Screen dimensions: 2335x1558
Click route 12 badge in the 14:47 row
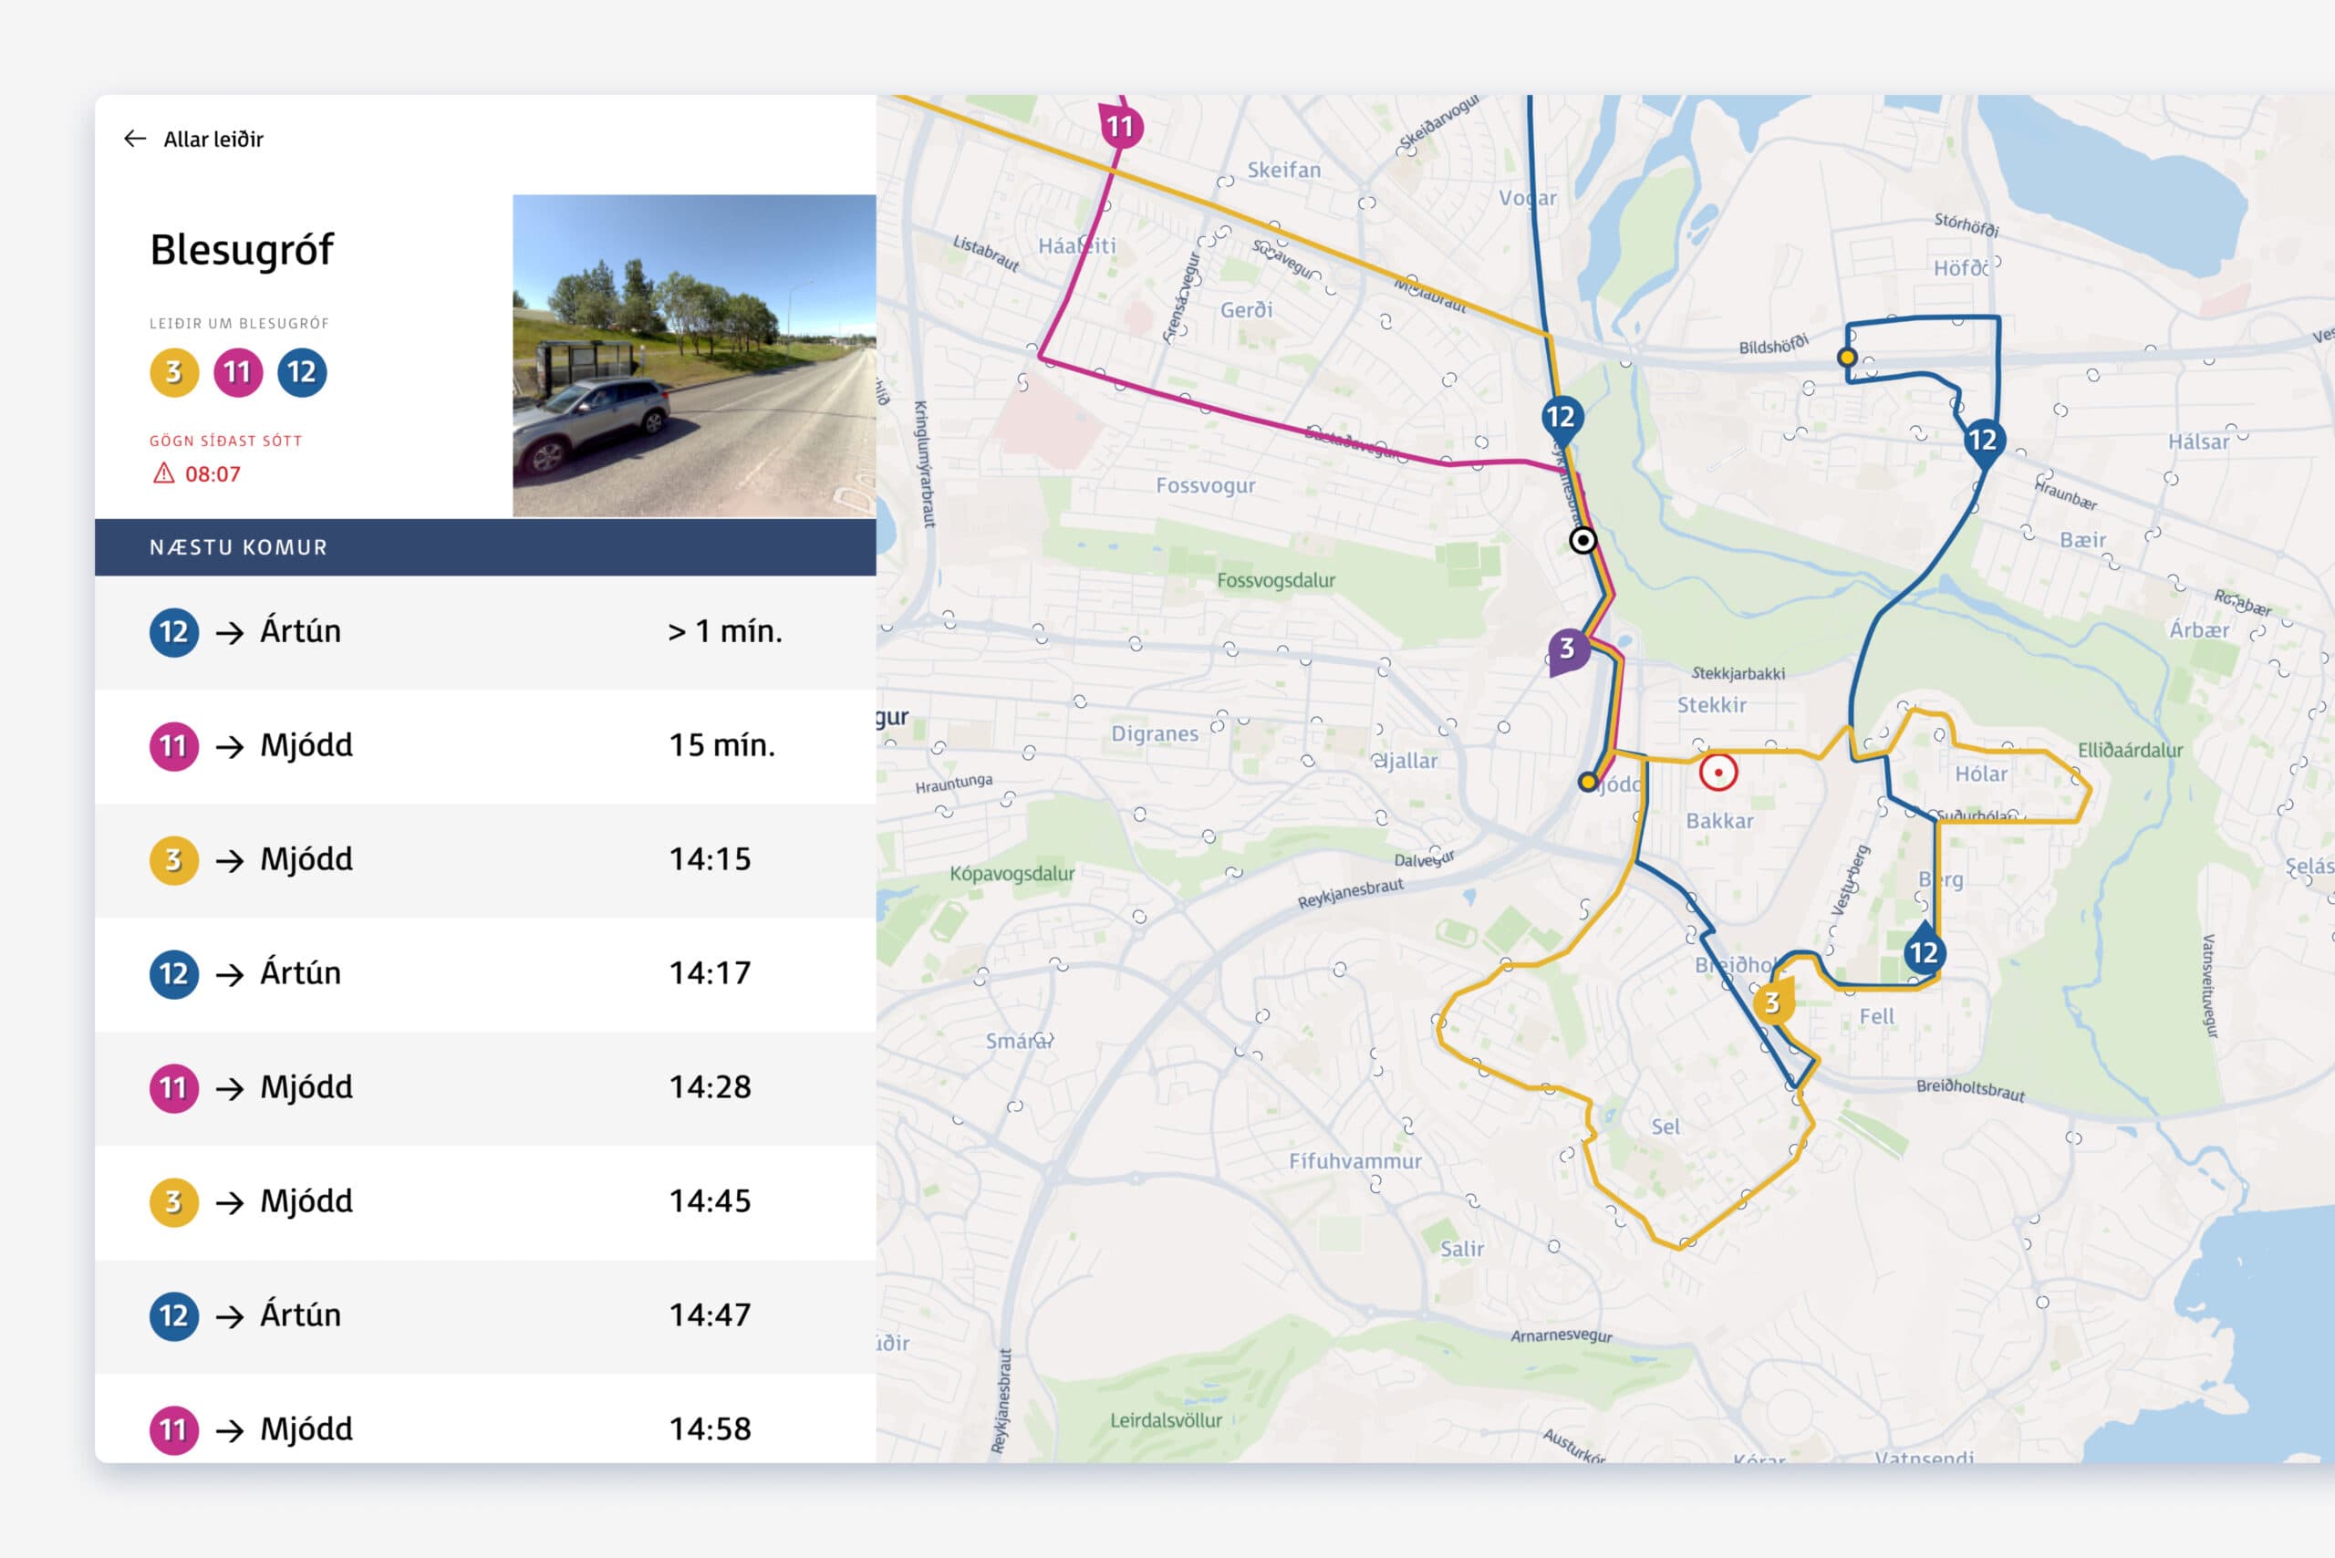(x=174, y=1316)
